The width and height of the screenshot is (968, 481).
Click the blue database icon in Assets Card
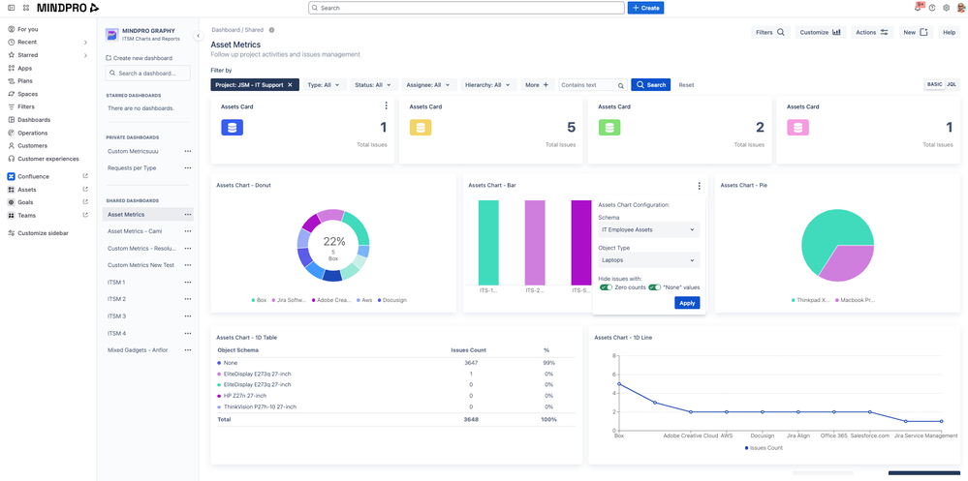233,128
